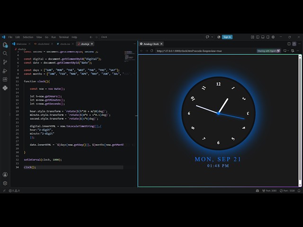The width and height of the screenshot is (303, 227).
Task: Open the remote window indicator in status bar
Action: point(4,191)
